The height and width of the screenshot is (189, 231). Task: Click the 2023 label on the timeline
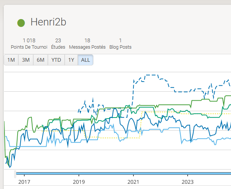point(188,182)
